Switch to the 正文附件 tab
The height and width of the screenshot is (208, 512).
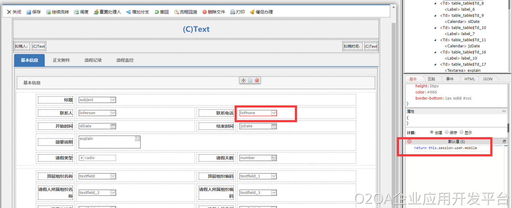(x=61, y=60)
